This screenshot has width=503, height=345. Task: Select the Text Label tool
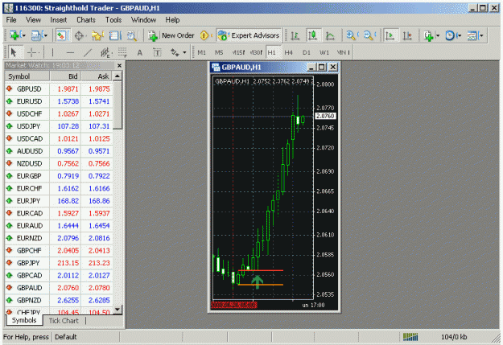[x=157, y=52]
